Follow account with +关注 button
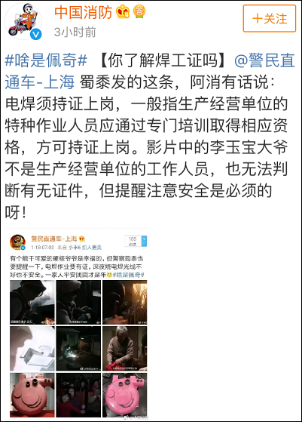 [270, 19]
